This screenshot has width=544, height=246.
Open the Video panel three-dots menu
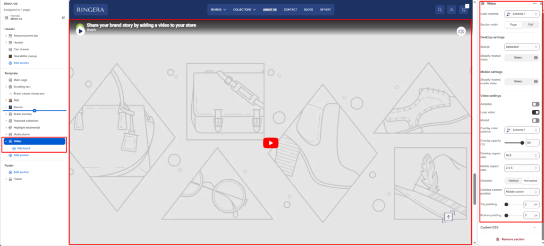click(534, 4)
